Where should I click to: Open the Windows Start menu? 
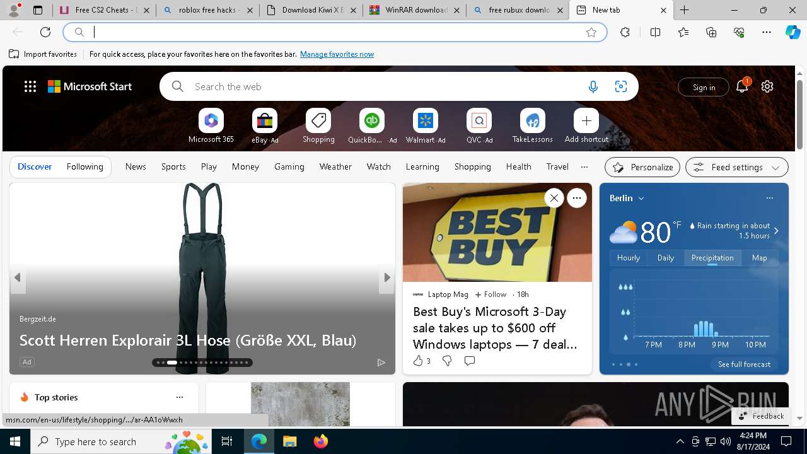click(x=15, y=441)
